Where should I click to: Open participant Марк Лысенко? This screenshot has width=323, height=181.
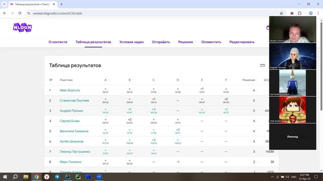[x=71, y=162]
